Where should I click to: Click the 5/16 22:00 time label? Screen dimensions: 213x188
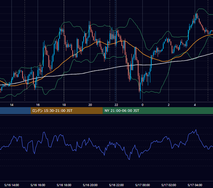117,185
